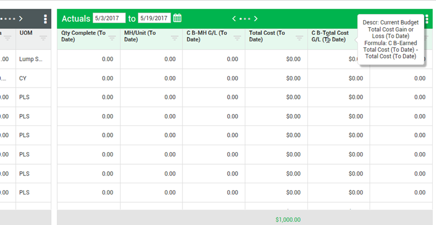Edit the 5/19/2017 end date field

(x=155, y=18)
